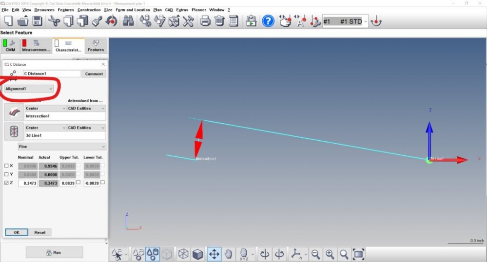The image size is (487, 262).
Task: Expand the axis view orientation dropdown arrow
Action: (x=306, y=255)
